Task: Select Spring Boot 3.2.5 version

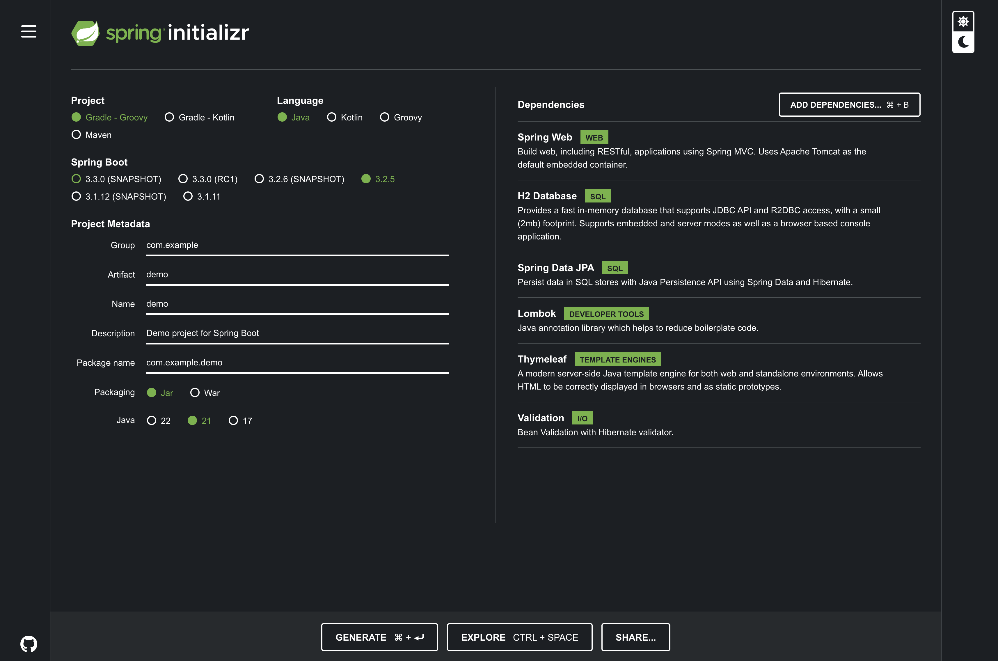Action: point(378,179)
